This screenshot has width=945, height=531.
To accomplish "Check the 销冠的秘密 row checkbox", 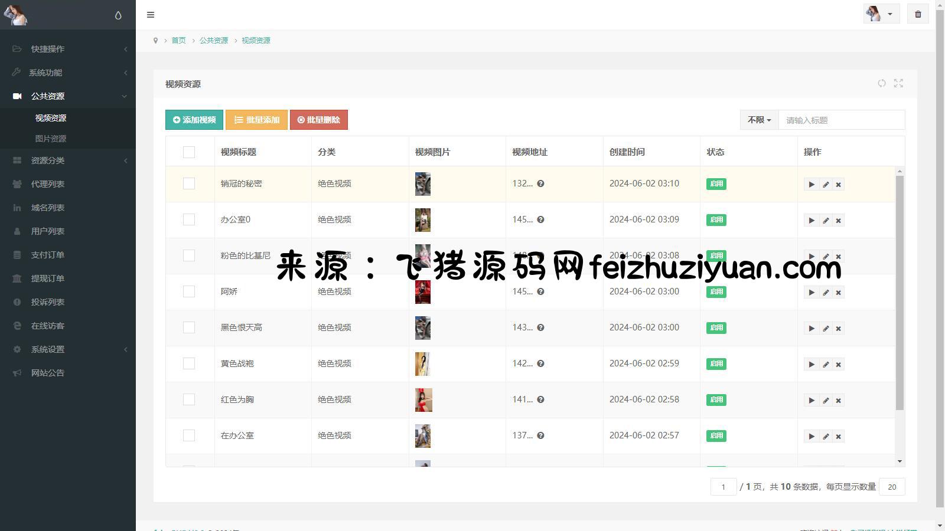I will pos(189,183).
